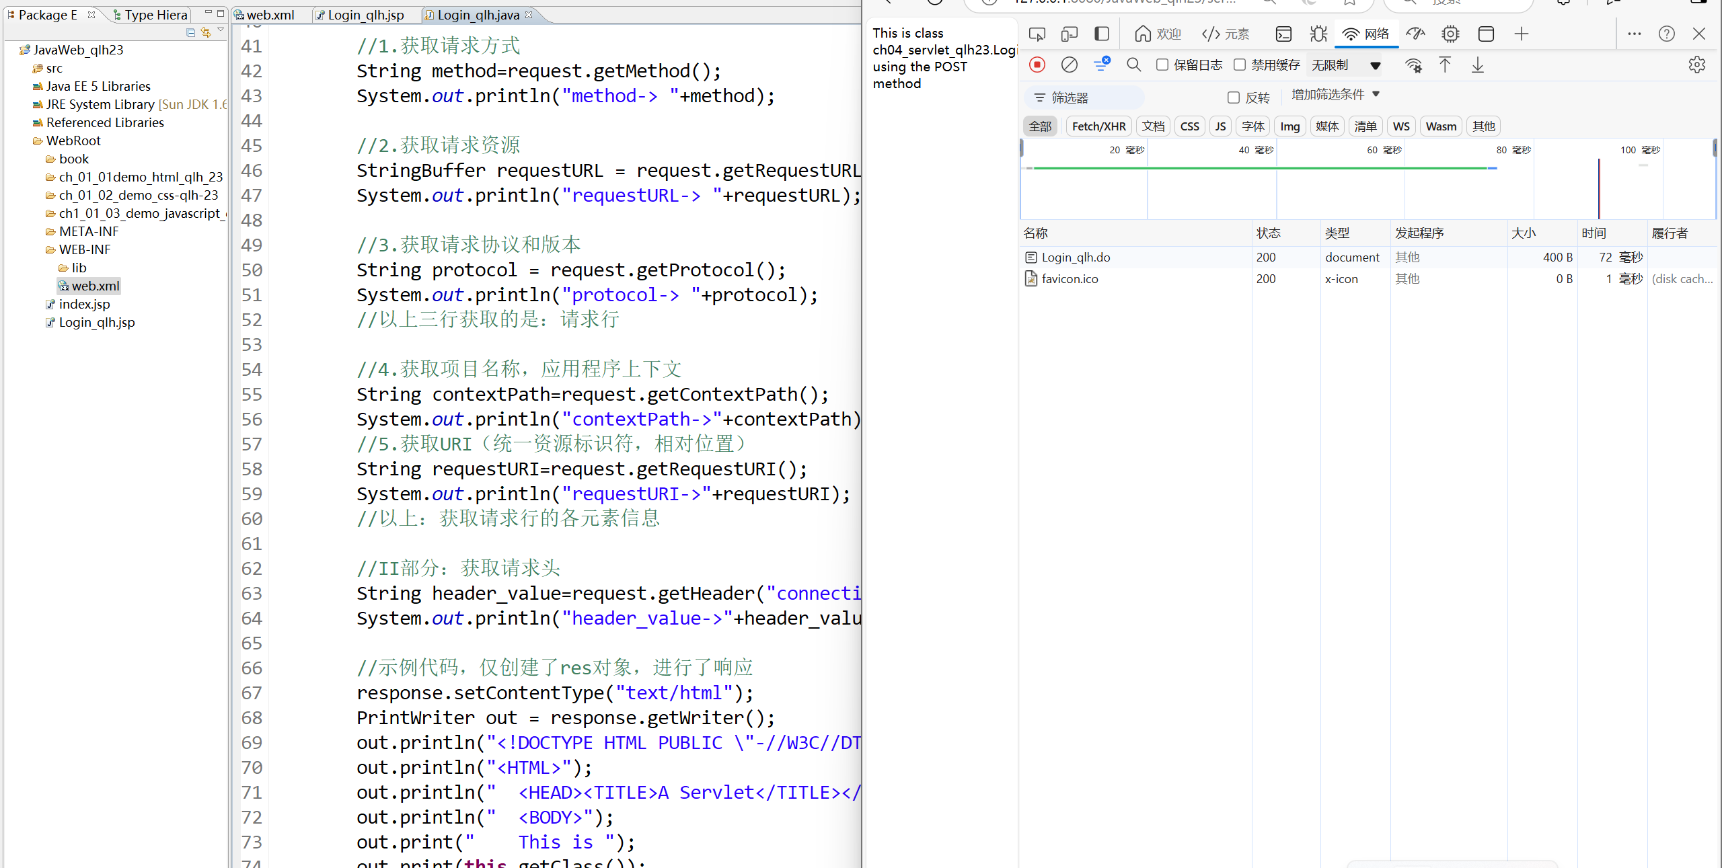Filter requests by Img
The width and height of the screenshot is (1722, 868).
1289,126
